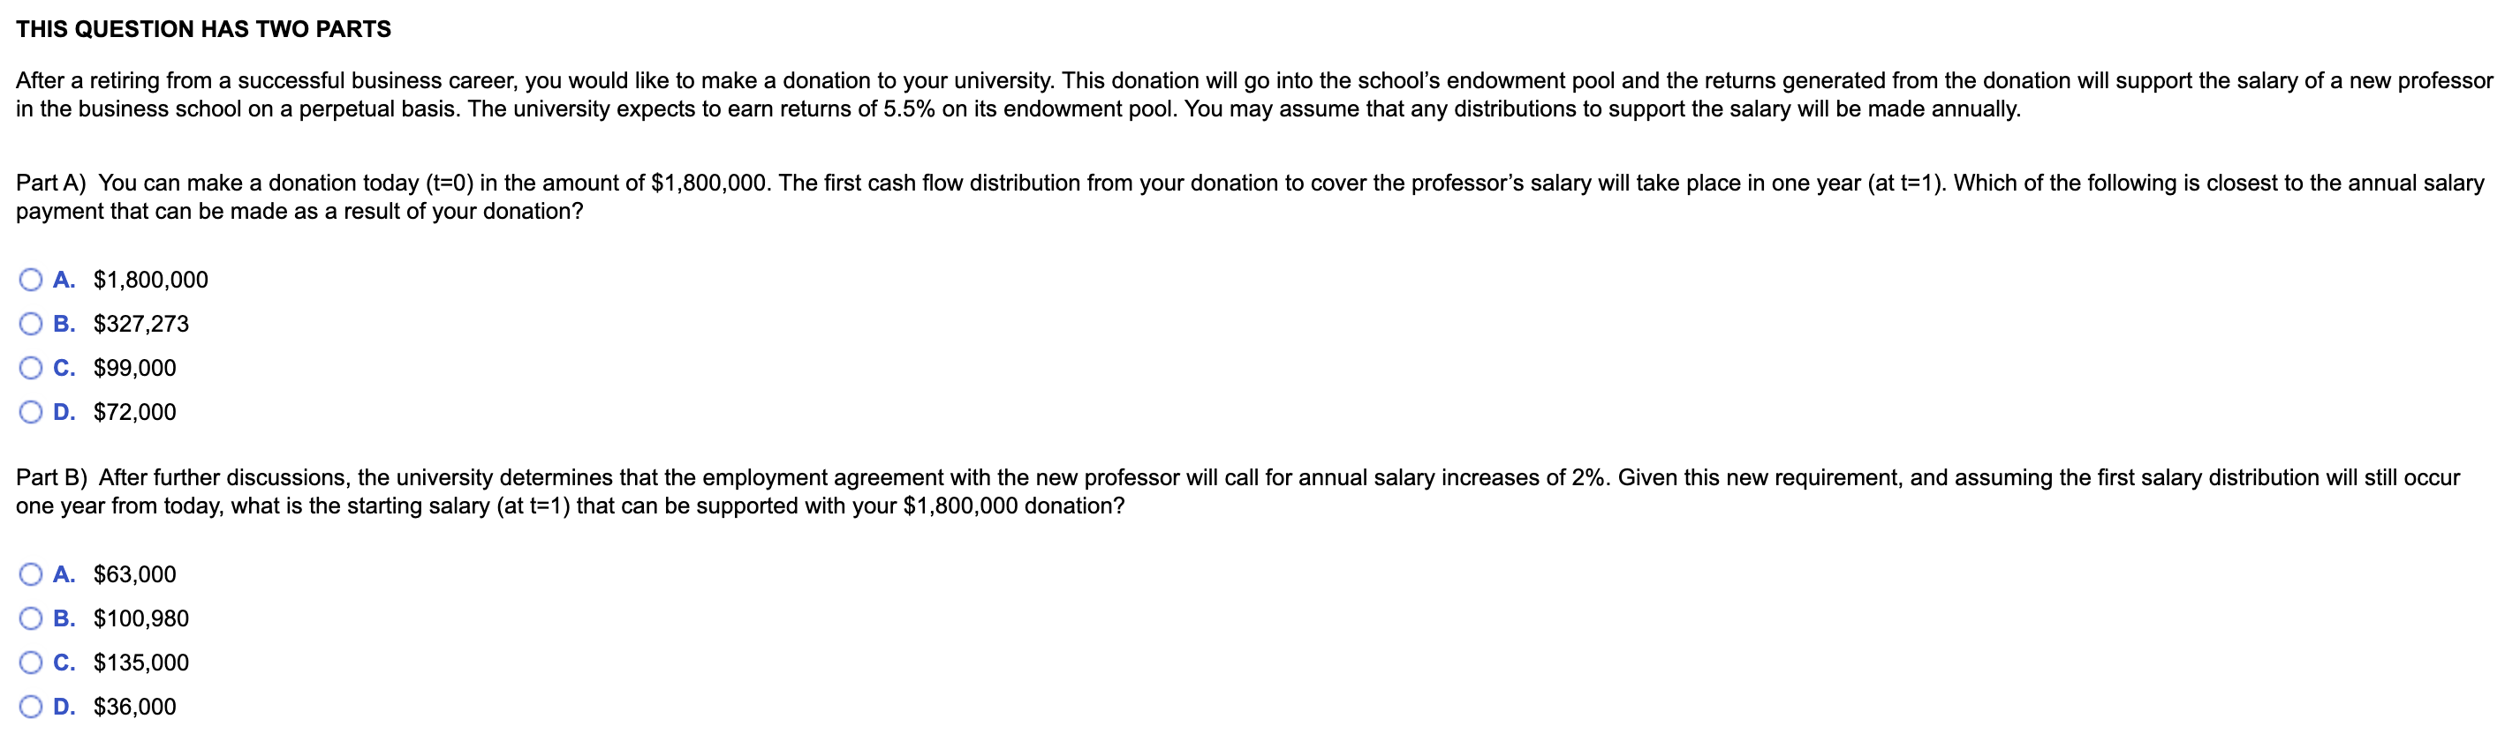Click the $63,000 answer label text
Image resolution: width=2505 pixels, height=734 pixels.
(x=133, y=573)
